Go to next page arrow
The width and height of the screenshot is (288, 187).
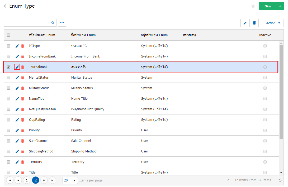tap(44, 180)
